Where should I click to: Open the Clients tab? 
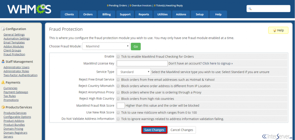coord(69,14)
